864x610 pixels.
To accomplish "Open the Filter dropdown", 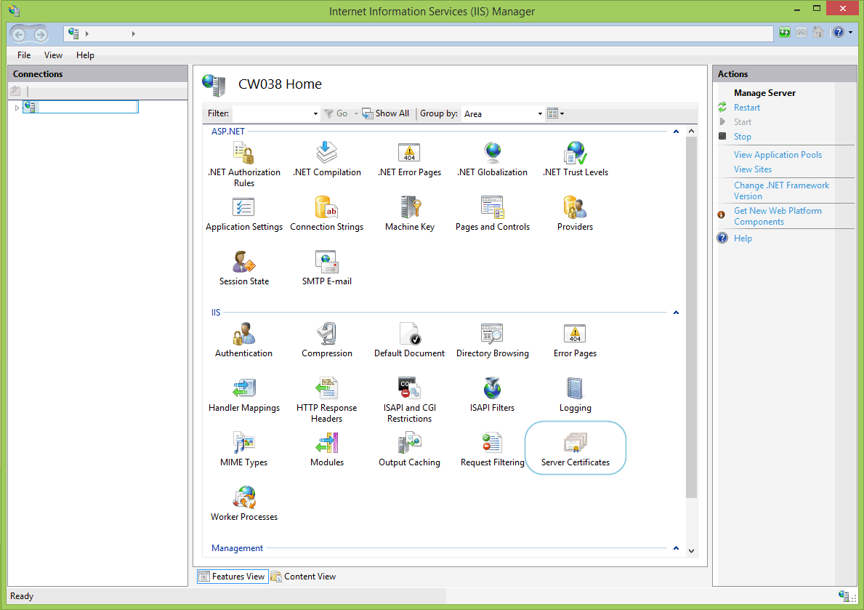I will point(315,113).
